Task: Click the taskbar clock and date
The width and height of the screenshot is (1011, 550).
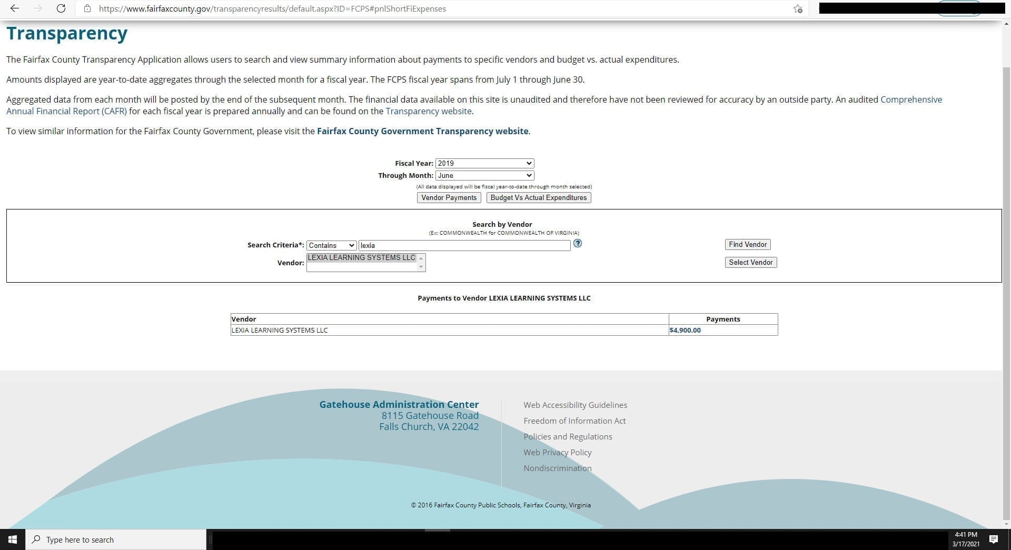Action: 966,539
